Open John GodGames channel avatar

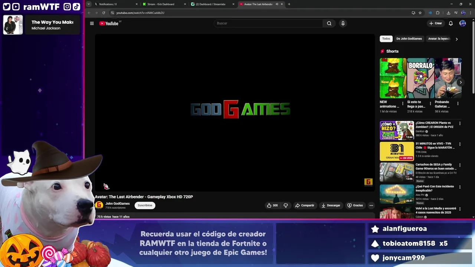coord(99,205)
